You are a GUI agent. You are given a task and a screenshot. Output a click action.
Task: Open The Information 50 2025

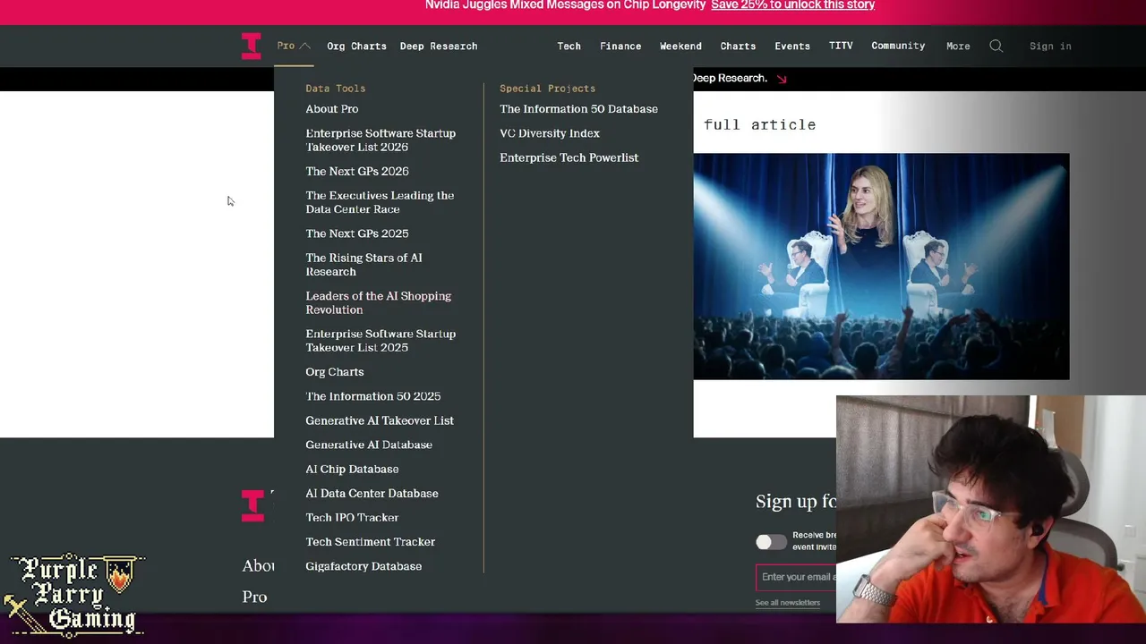click(373, 396)
